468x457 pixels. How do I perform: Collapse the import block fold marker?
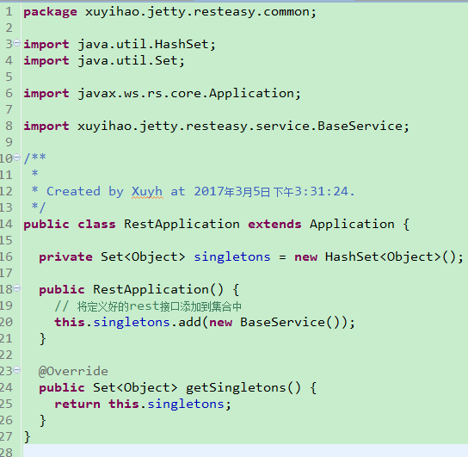click(17, 43)
